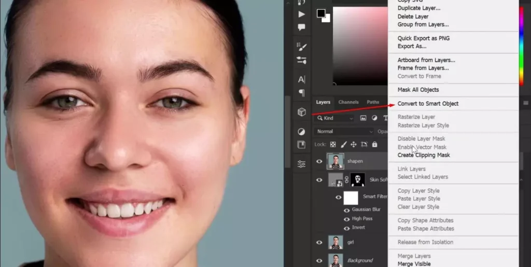Image resolution: width=531 pixels, height=267 pixels.
Task: Select the white Smart Filters mask thumbnail
Action: [x=351, y=198]
